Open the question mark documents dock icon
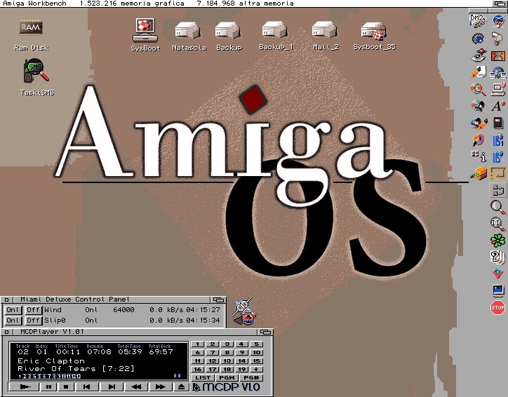The height and width of the screenshot is (397, 508). (497, 257)
